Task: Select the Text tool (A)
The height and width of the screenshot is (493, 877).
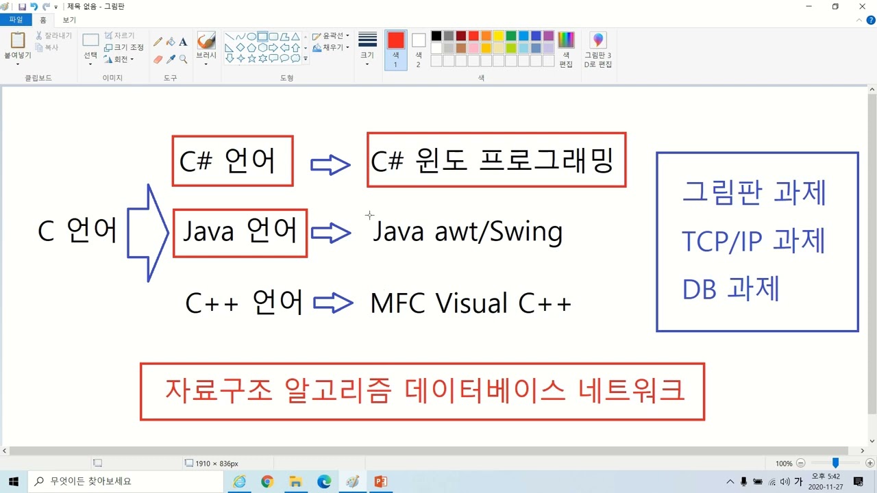Action: point(183,42)
